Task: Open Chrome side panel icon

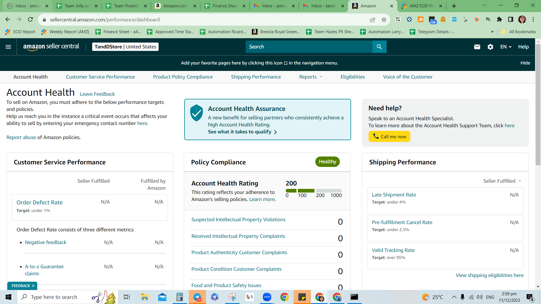Action: (511, 19)
